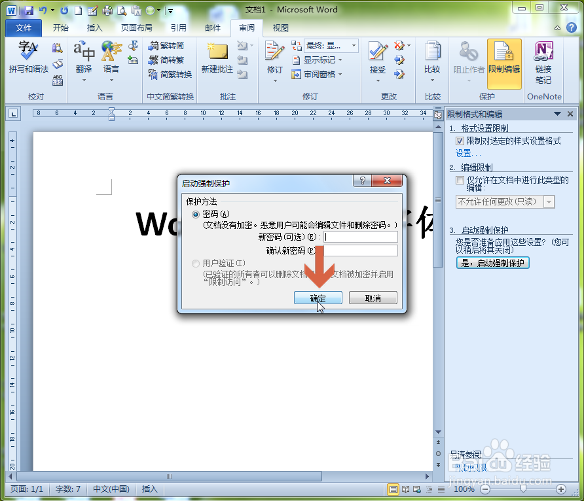Click the Accept change icon
This screenshot has width=584, height=501.
point(378,51)
